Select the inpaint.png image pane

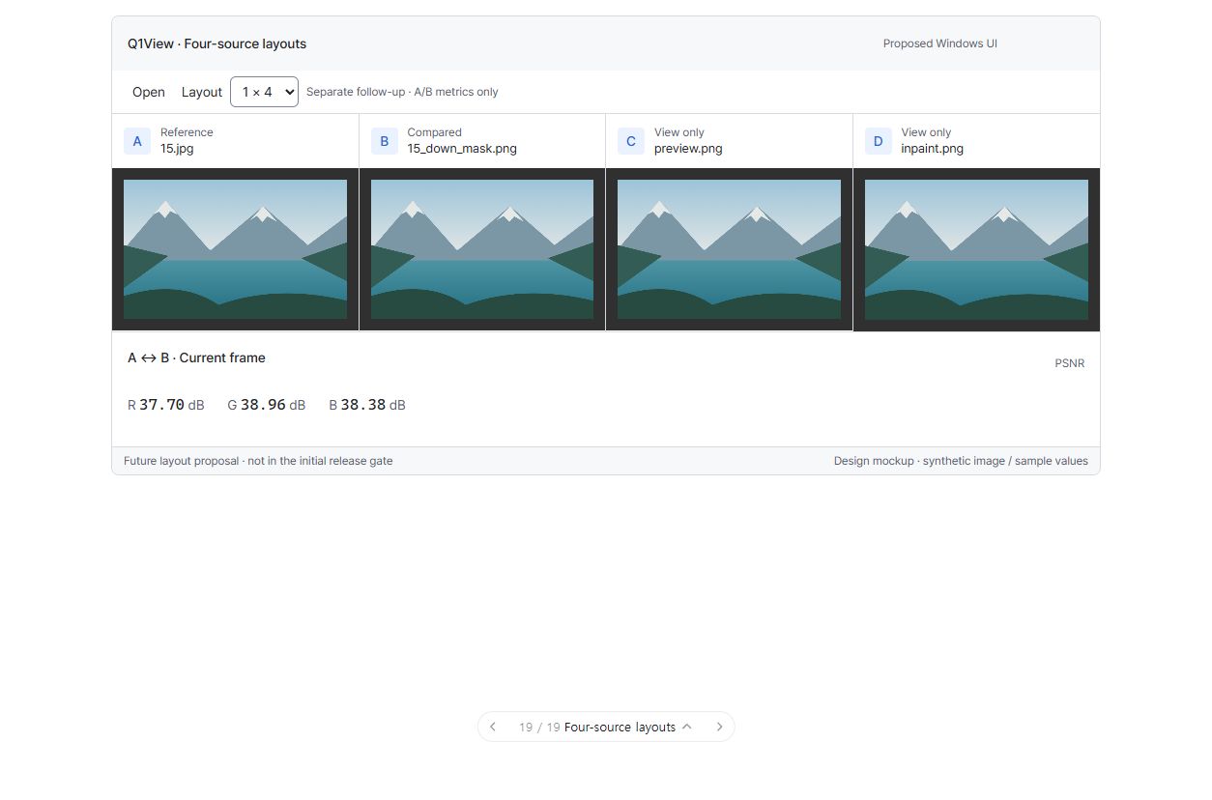(x=976, y=249)
